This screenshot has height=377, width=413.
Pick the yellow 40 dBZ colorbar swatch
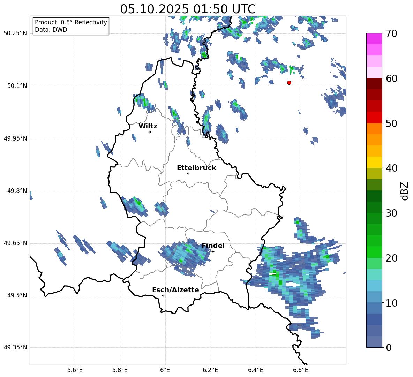click(374, 162)
